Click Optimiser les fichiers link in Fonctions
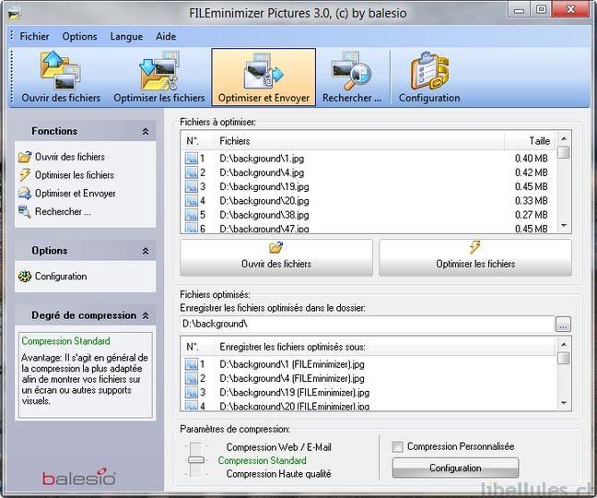 (x=75, y=175)
